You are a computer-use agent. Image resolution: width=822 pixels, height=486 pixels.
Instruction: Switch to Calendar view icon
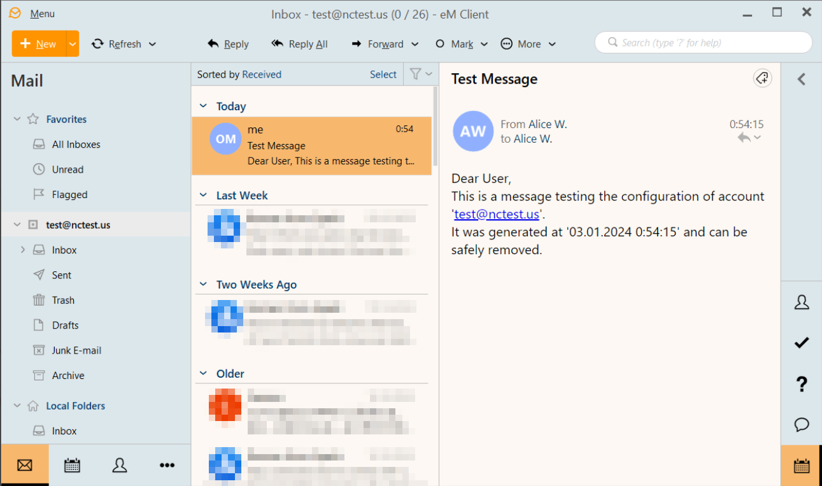72,466
